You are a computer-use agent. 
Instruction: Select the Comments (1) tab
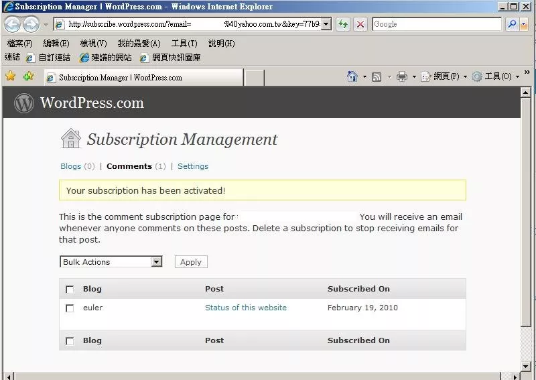[x=136, y=166]
